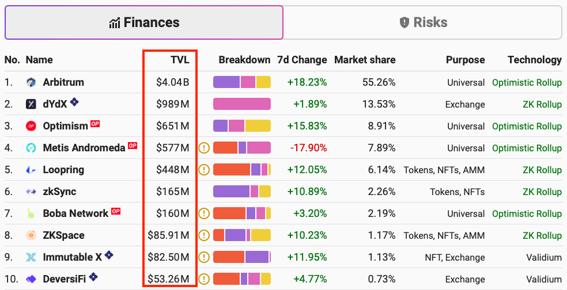Click Validium in the Immutable X row
The image size is (567, 290).
click(x=544, y=257)
